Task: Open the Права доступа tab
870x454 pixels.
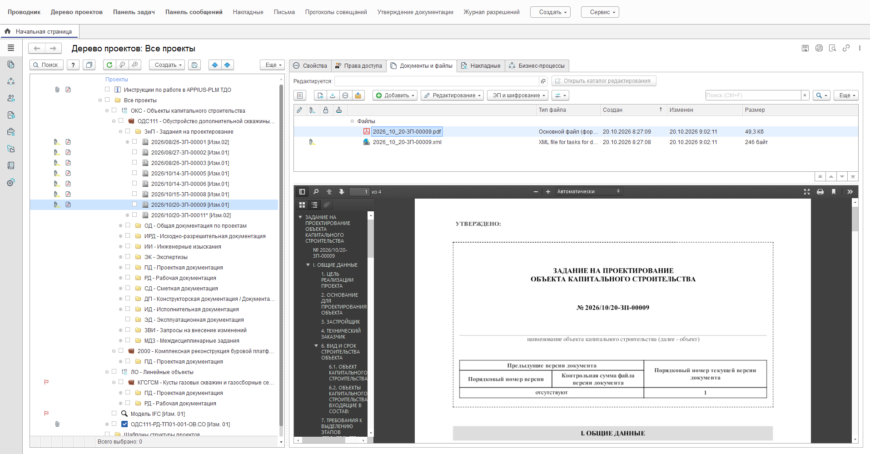Action: click(359, 65)
